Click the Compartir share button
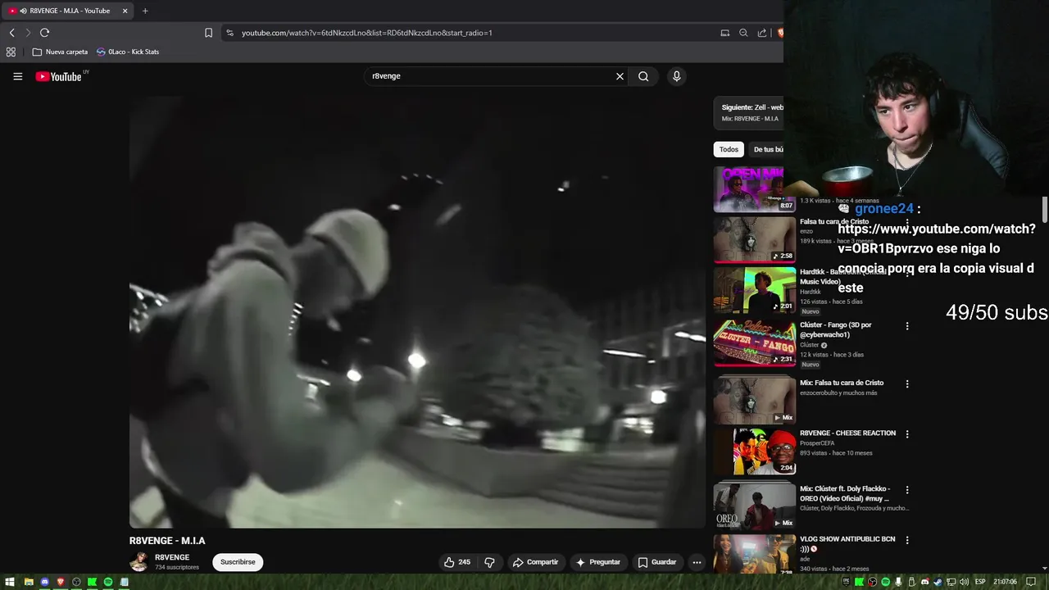The height and width of the screenshot is (590, 1049). [535, 562]
